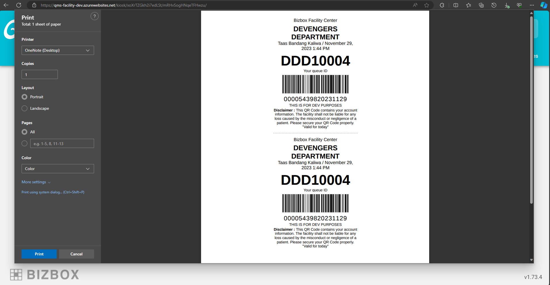
Task: Open browsing history
Action: (x=494, y=5)
